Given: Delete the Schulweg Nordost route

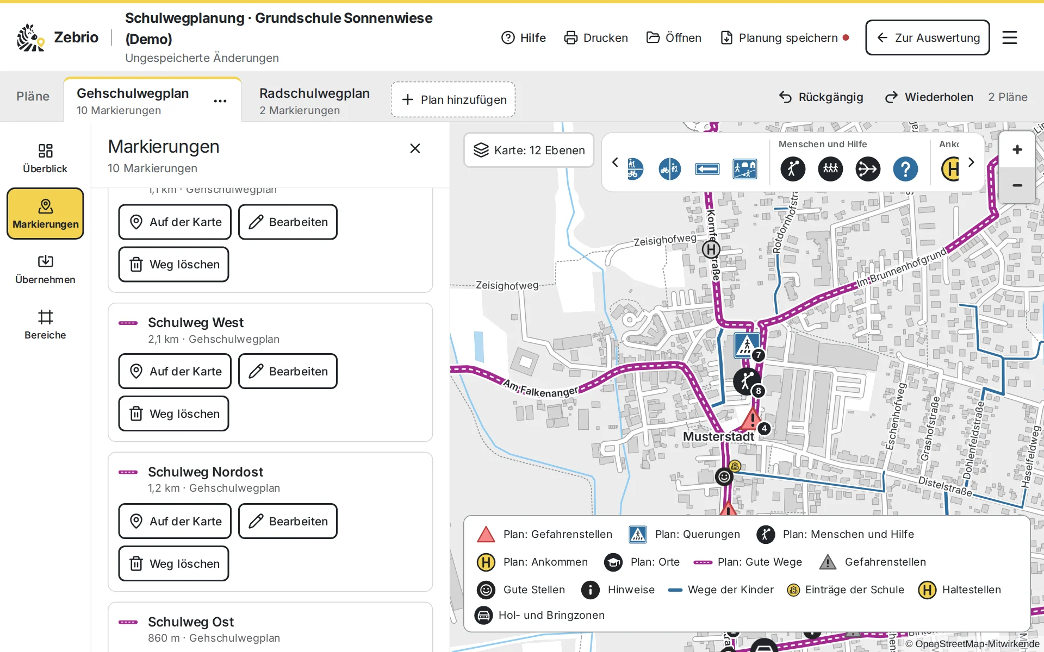Looking at the screenshot, I should point(173,563).
